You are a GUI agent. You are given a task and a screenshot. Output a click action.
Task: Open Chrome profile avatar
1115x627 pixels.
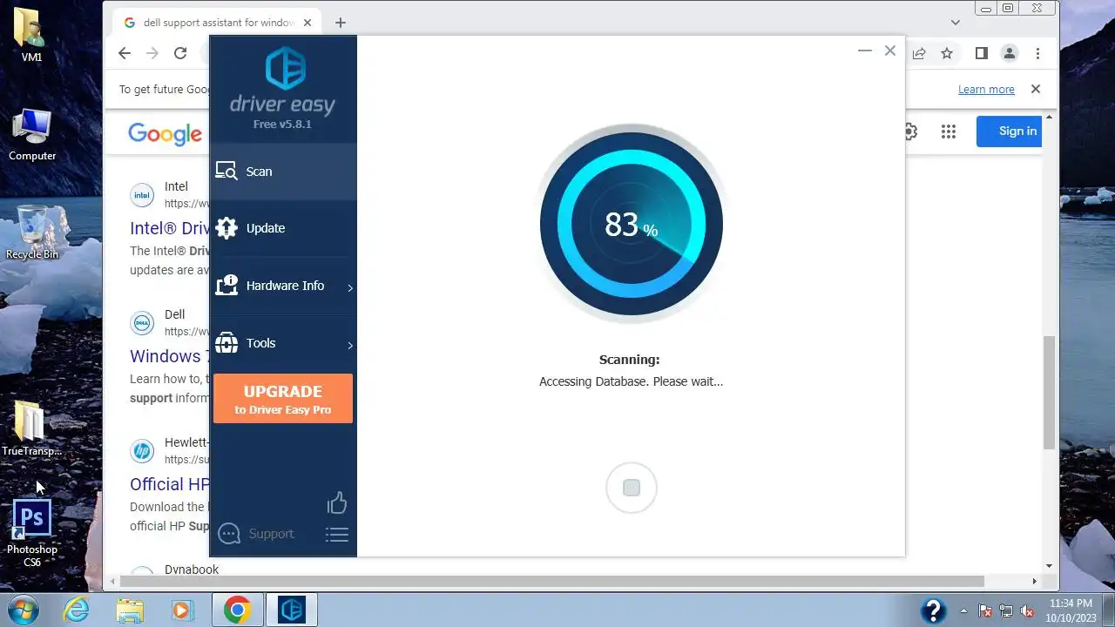(x=1010, y=53)
